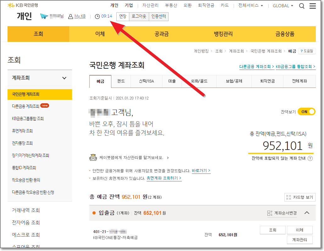Click the 케이봇쌤 owl icon
This screenshot has width=324, height=251.
(93, 157)
